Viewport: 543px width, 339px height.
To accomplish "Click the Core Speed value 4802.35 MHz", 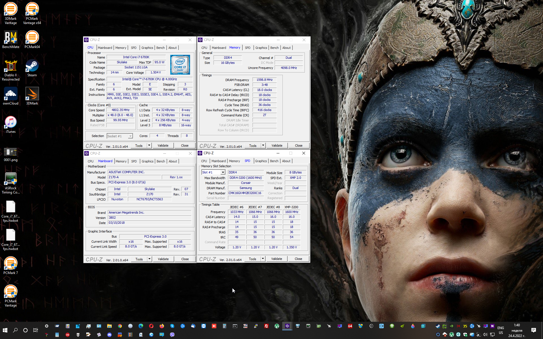I will coord(120,110).
